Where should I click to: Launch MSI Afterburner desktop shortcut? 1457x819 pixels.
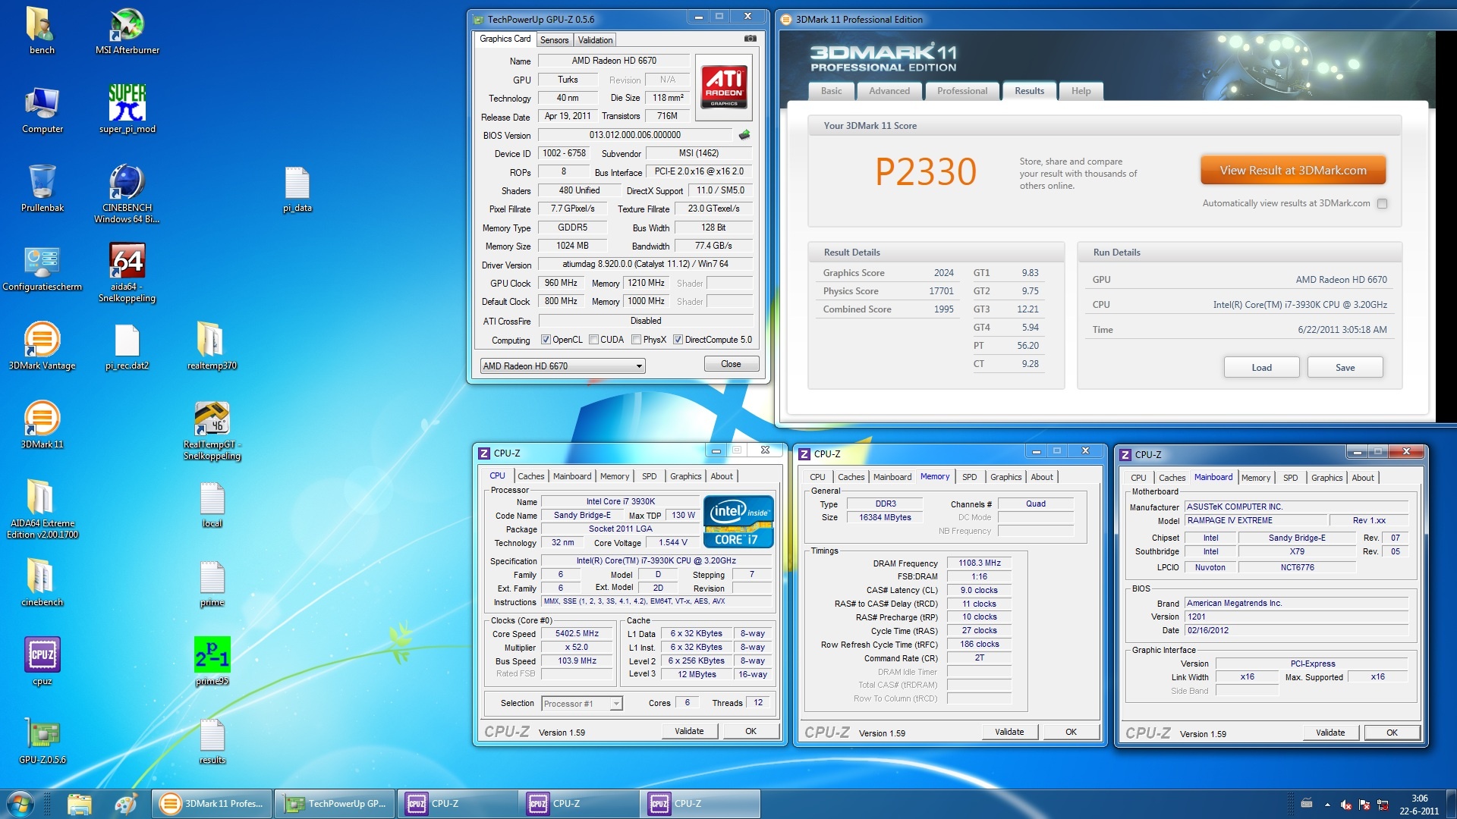(x=127, y=30)
